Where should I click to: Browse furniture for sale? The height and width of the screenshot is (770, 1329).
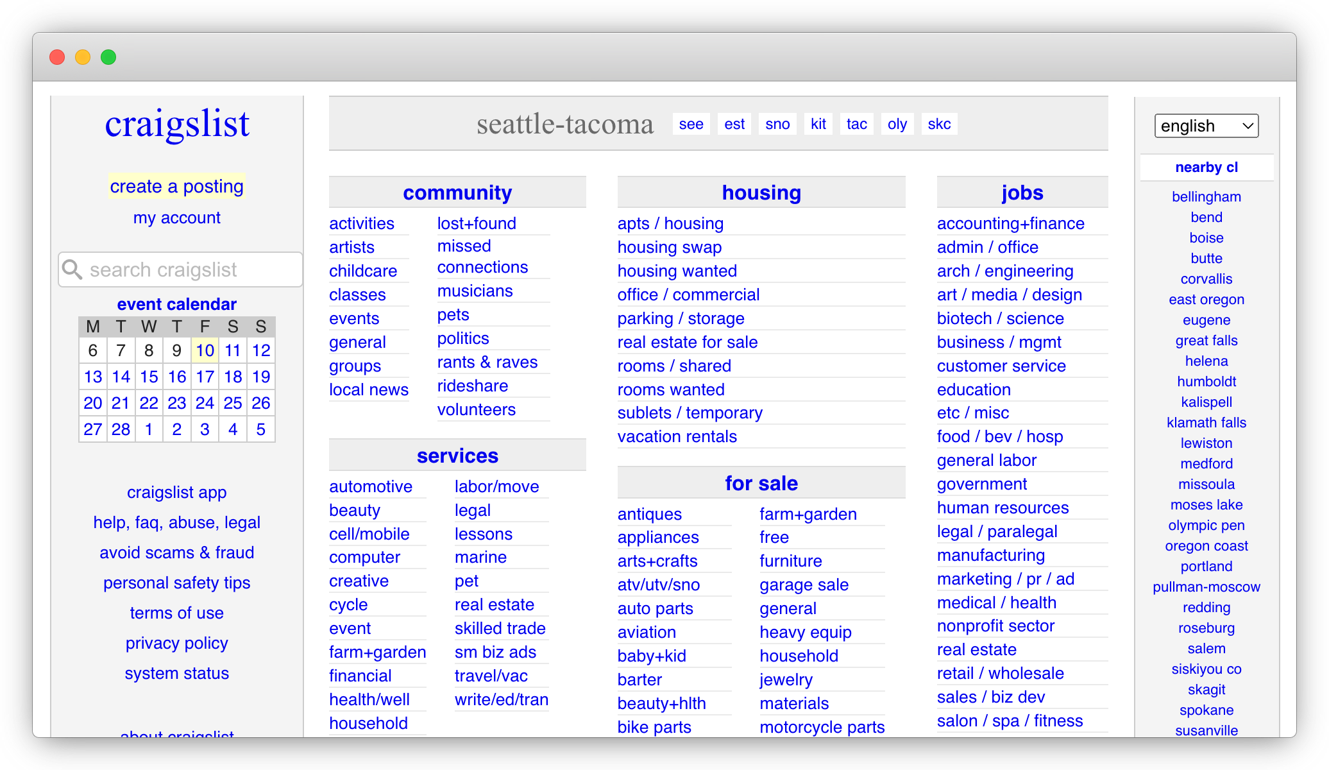[790, 561]
